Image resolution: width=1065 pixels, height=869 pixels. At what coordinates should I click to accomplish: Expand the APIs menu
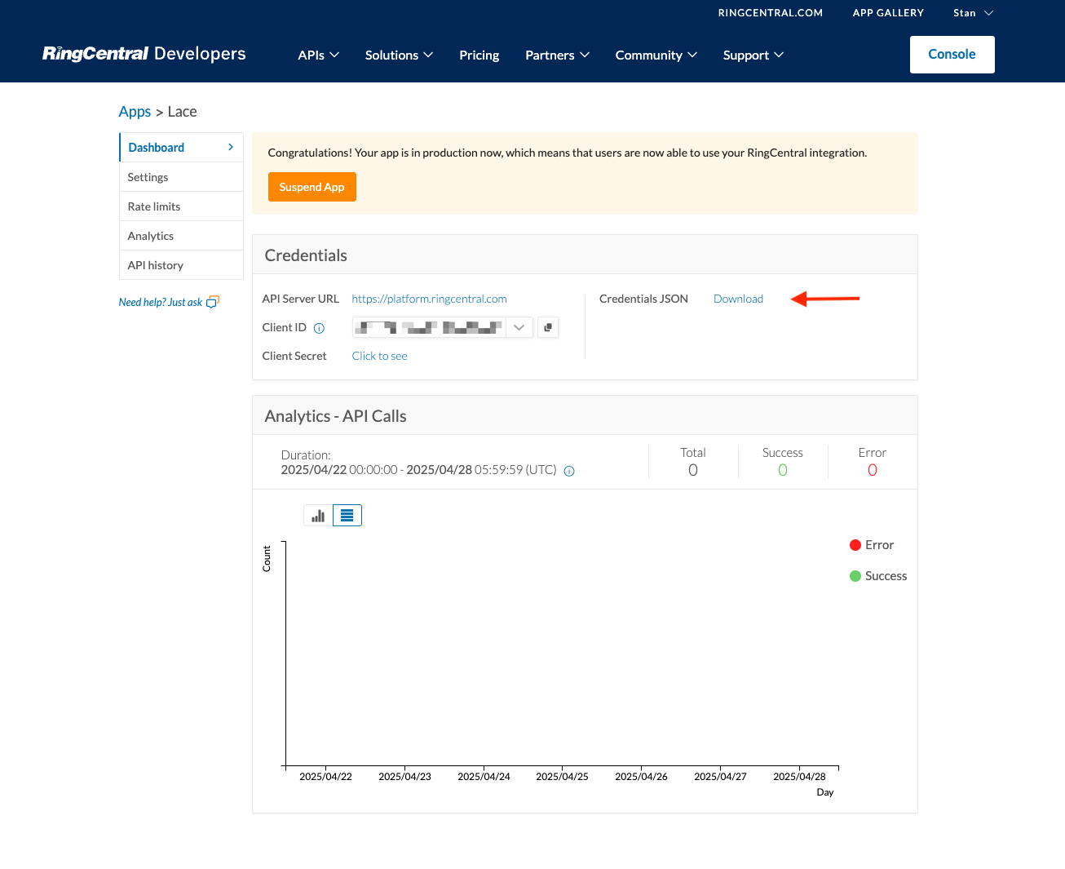click(319, 55)
